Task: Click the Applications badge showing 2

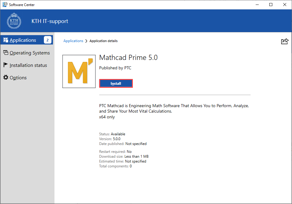Action: coord(48,40)
